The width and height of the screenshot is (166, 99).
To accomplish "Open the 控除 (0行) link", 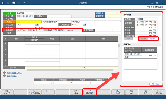I will click(x=12, y=76).
